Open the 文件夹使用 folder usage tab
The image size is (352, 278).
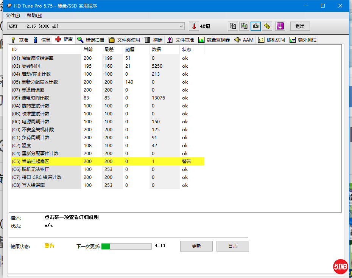[125, 40]
